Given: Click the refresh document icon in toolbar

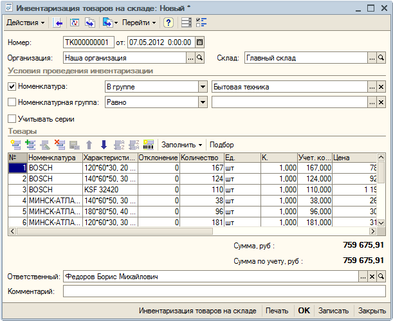Looking at the screenshot, I should 75,23.
